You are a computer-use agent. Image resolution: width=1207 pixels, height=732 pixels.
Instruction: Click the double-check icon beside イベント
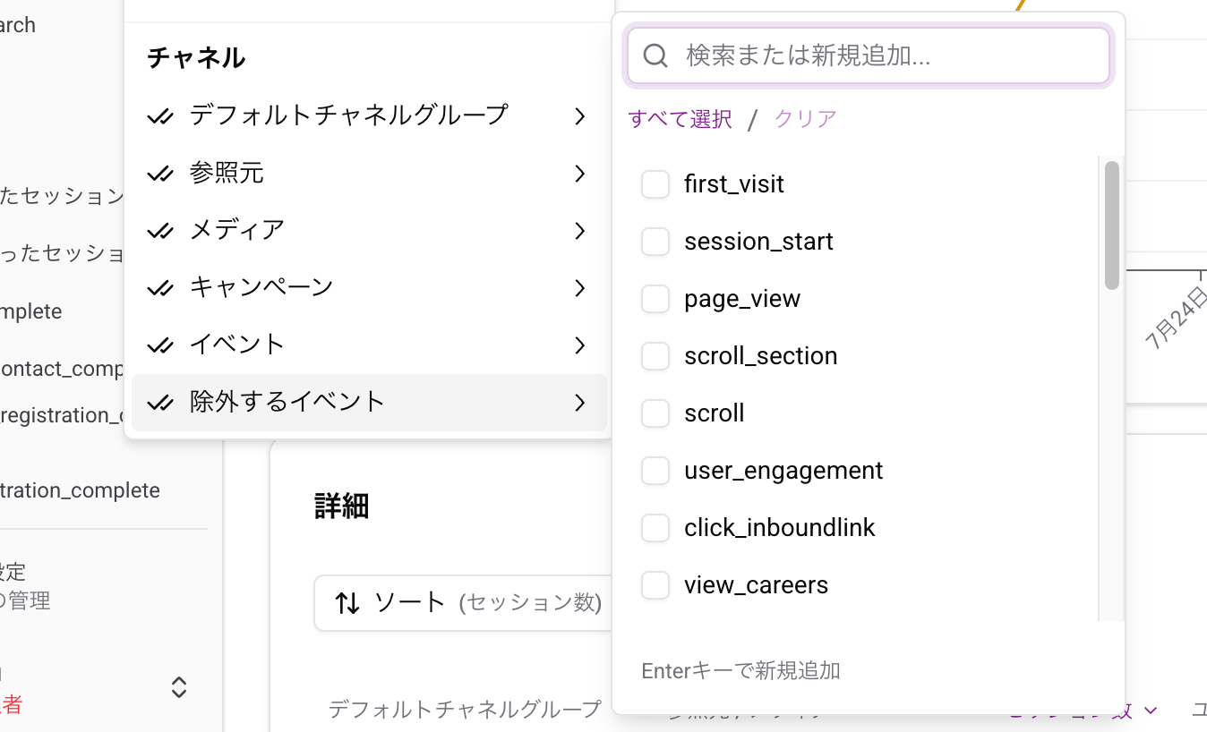(x=161, y=345)
